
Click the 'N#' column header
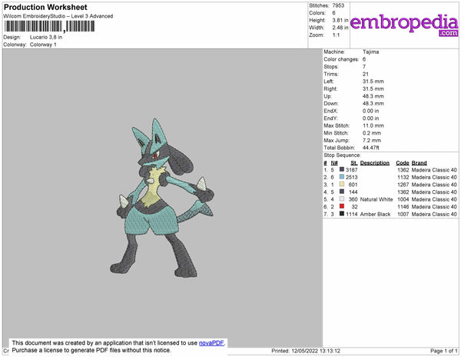[x=334, y=163]
